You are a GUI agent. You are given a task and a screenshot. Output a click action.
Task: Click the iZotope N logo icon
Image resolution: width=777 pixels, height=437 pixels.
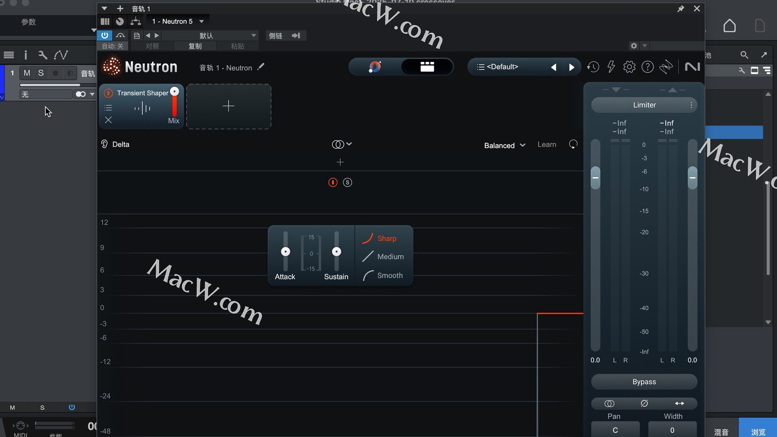click(x=692, y=67)
